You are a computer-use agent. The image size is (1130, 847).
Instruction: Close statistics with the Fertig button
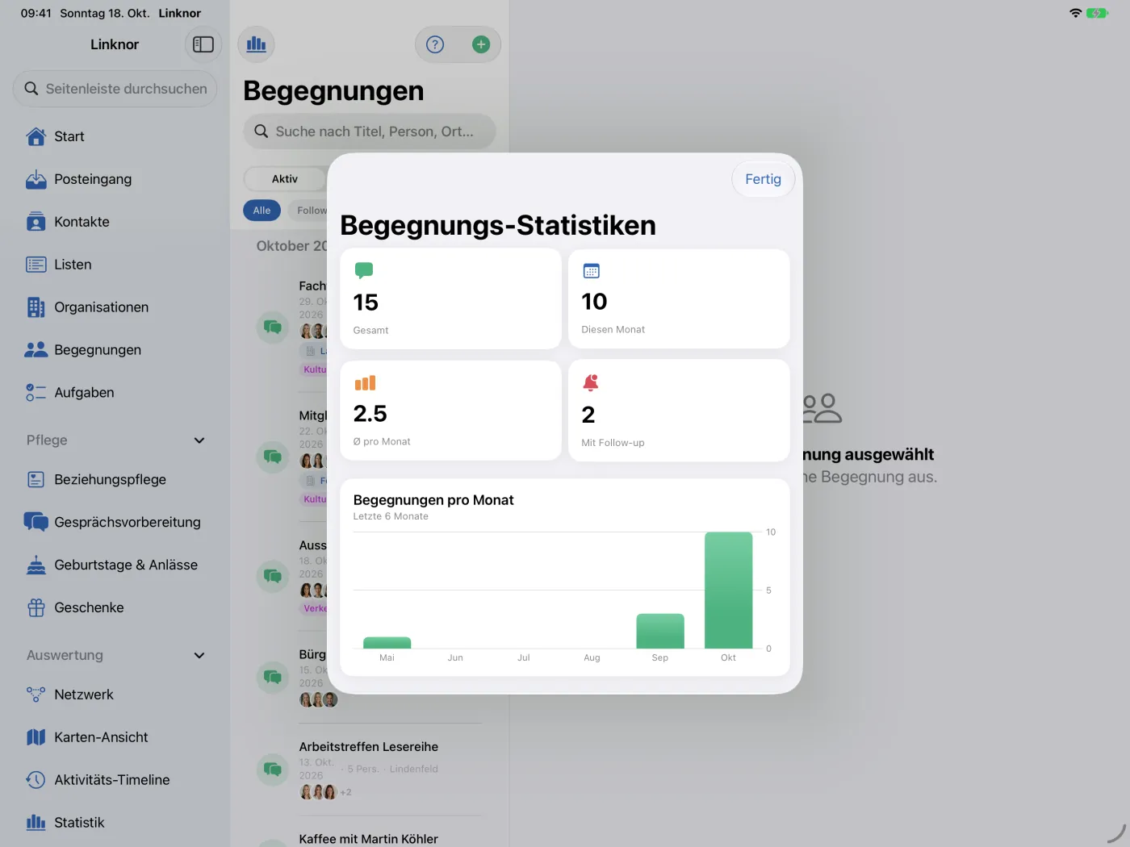763,179
